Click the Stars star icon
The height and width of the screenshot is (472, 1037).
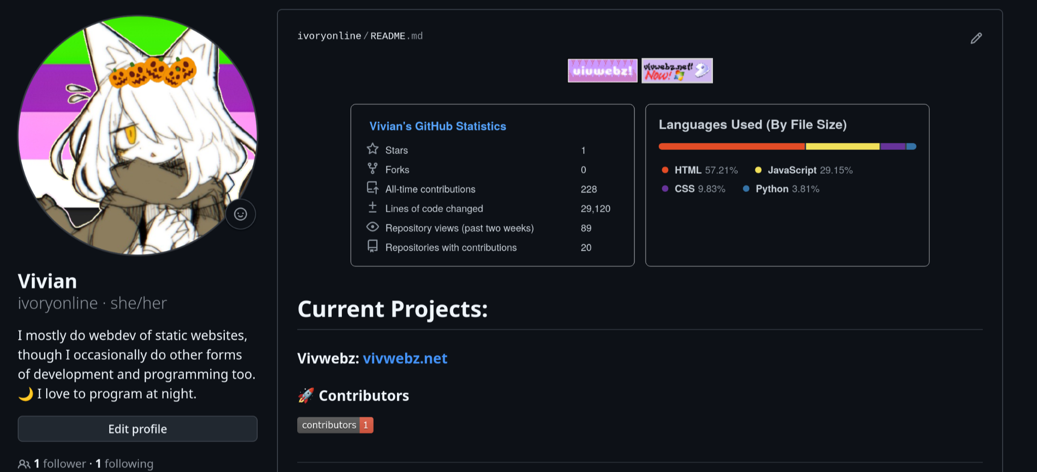[373, 149]
